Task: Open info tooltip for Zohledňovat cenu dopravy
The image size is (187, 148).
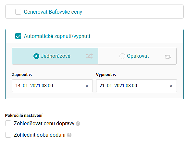Action: pyautogui.click(x=78, y=124)
